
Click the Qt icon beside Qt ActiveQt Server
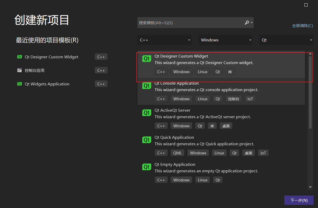coord(146,112)
